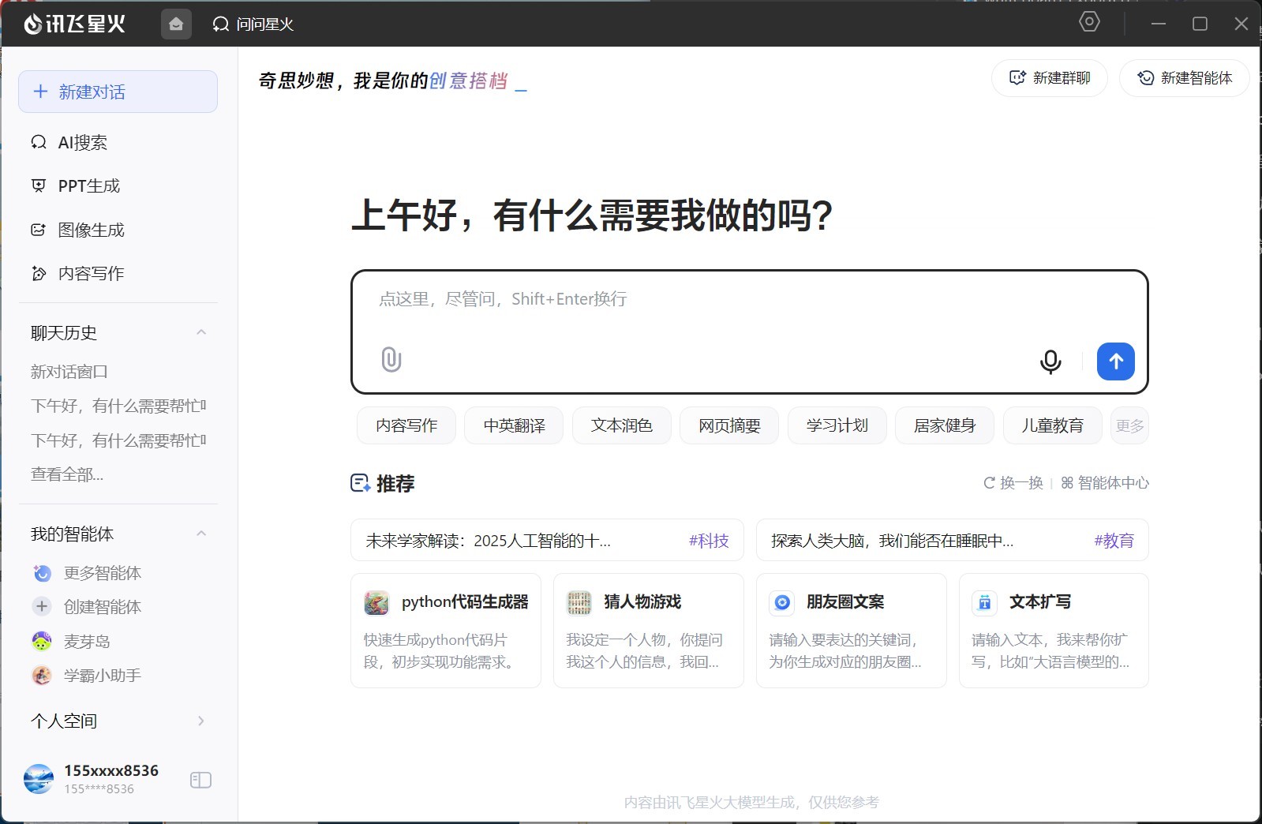The image size is (1262, 824).
Task: Click the paperclip attachment icon
Action: 391,360
